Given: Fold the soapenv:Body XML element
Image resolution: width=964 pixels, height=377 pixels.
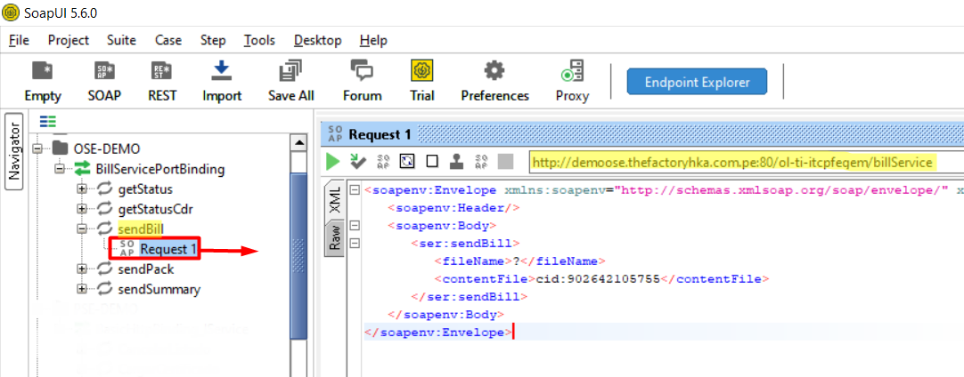Looking at the screenshot, I should (354, 226).
